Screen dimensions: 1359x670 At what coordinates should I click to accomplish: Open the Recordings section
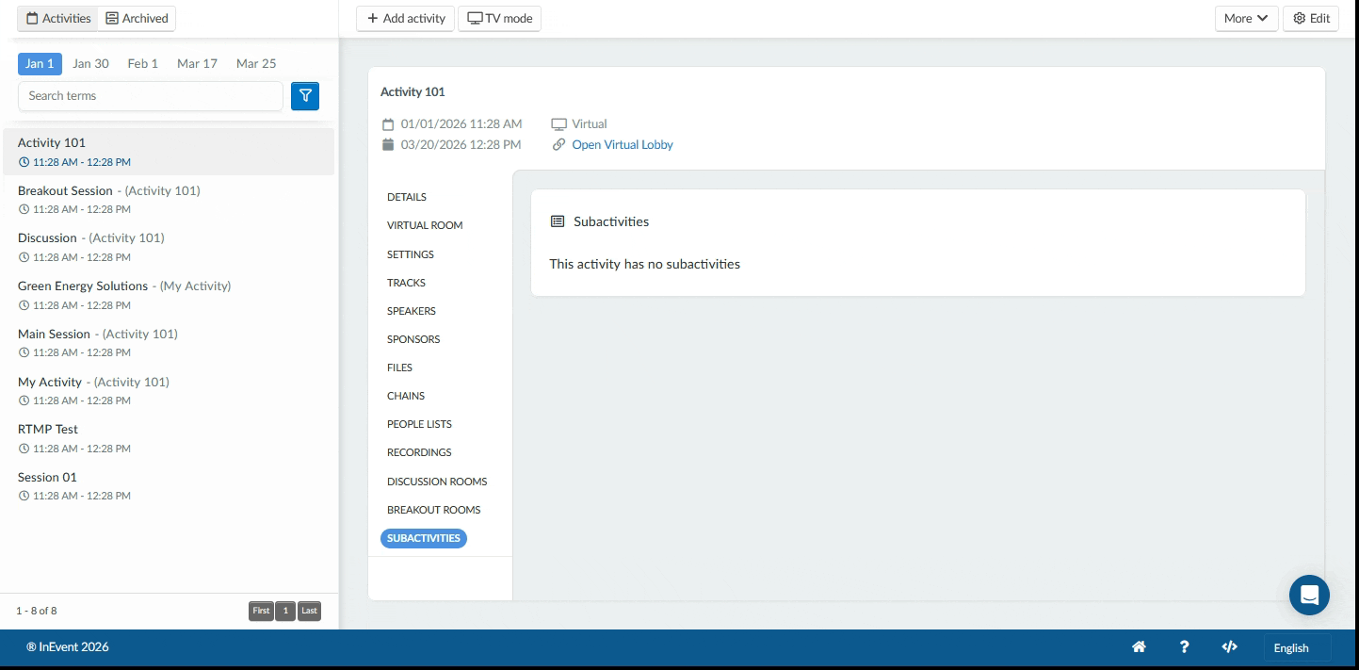point(419,453)
